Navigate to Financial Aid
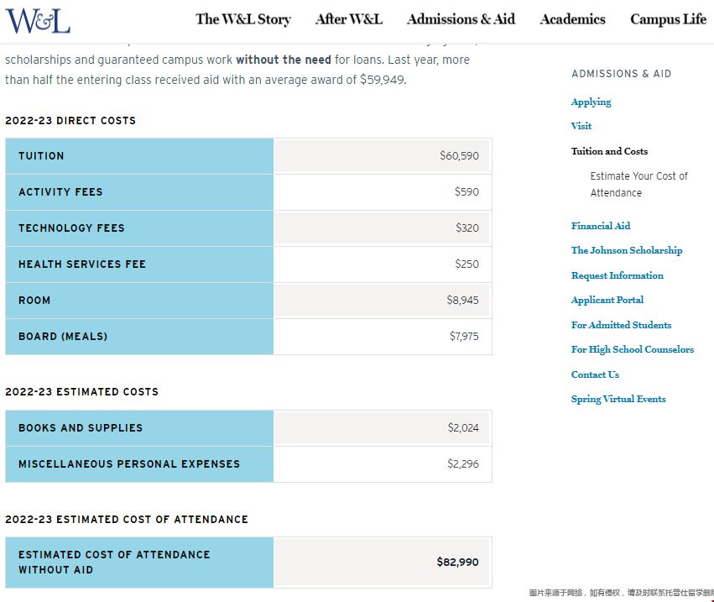The width and height of the screenshot is (714, 602). [x=600, y=226]
